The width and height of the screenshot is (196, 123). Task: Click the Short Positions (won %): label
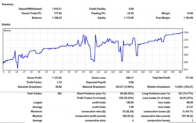tap(92, 93)
